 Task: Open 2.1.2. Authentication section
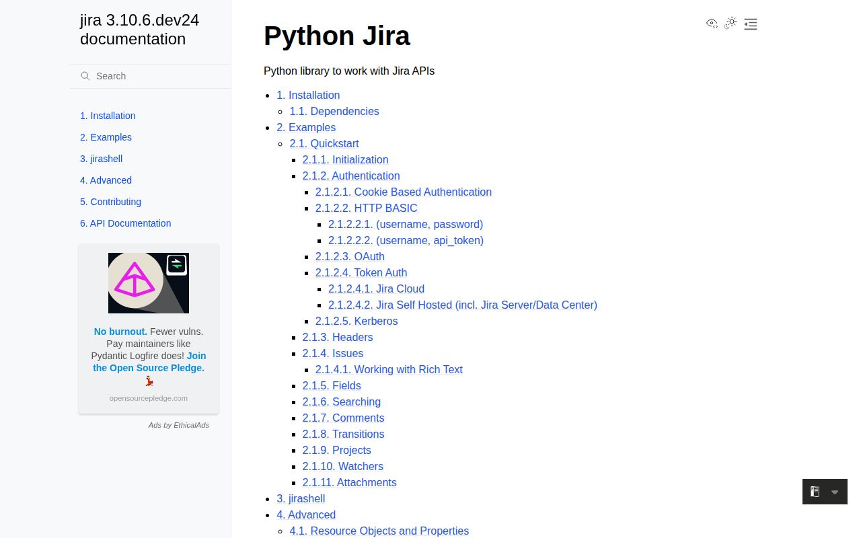click(351, 176)
